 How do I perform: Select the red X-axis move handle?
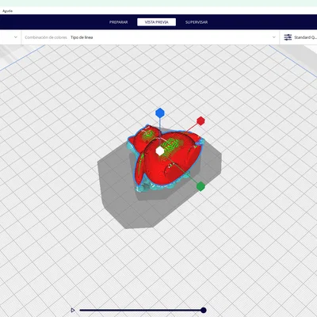(201, 121)
